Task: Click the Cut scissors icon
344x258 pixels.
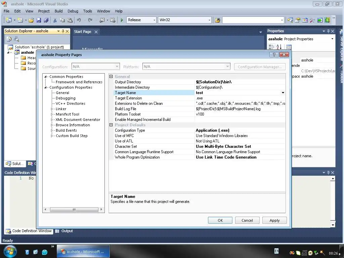Action: (x=55, y=20)
